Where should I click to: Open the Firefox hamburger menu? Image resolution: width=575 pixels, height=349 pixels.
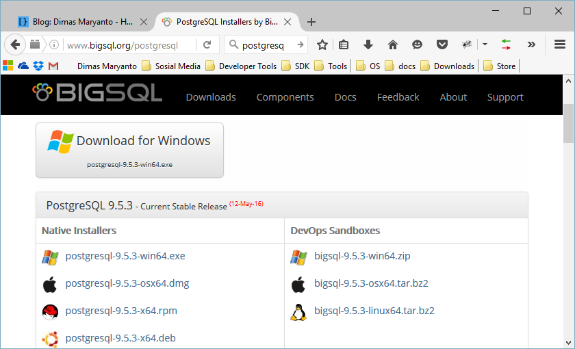[560, 44]
